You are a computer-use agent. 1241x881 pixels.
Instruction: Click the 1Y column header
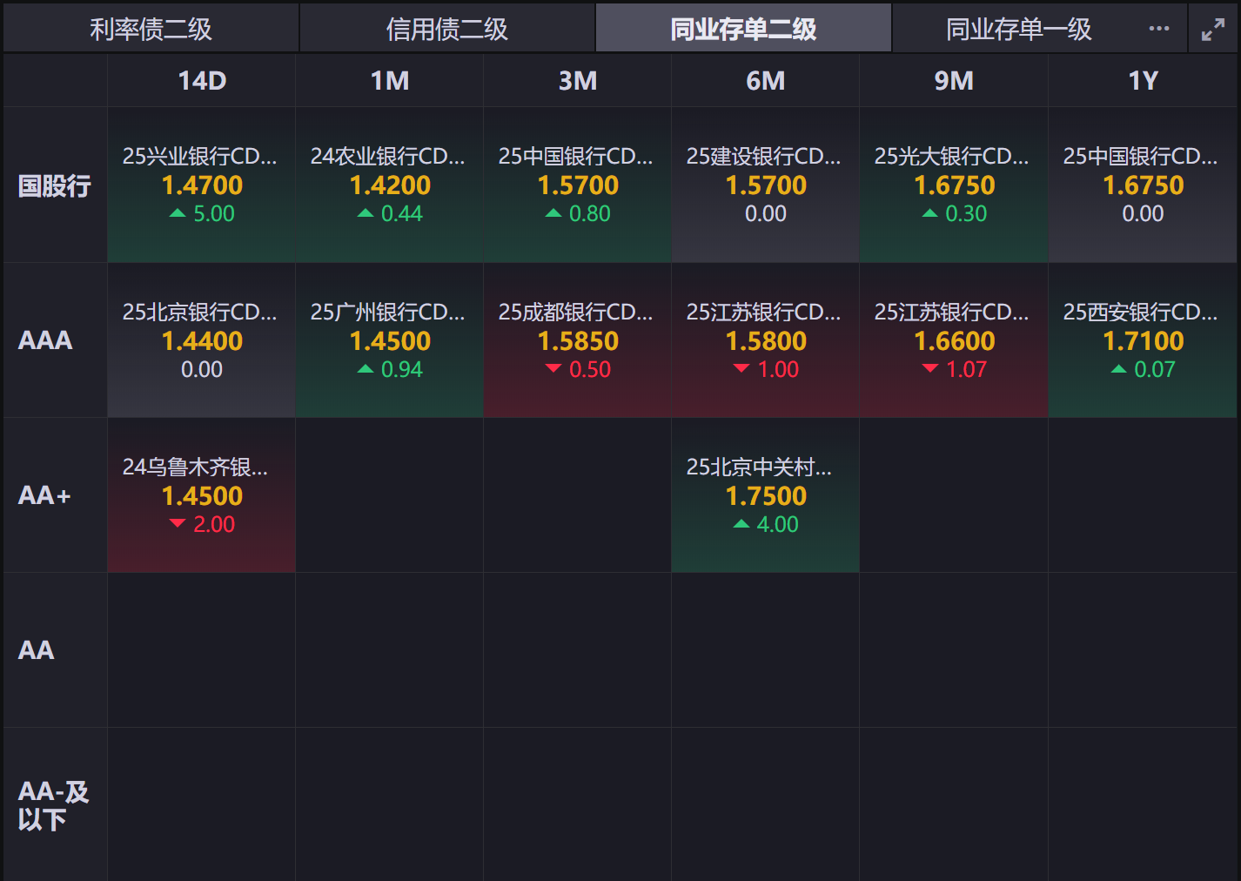[1144, 80]
